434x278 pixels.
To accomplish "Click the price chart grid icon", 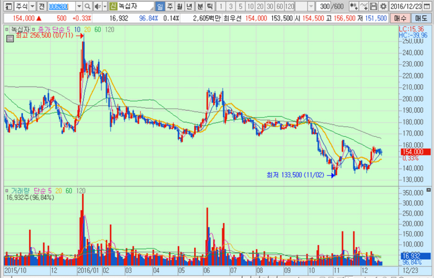I will tap(9, 38).
